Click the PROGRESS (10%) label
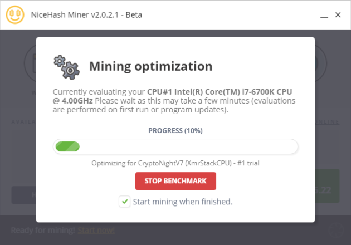Viewport: 351px width, 245px height. [x=175, y=131]
